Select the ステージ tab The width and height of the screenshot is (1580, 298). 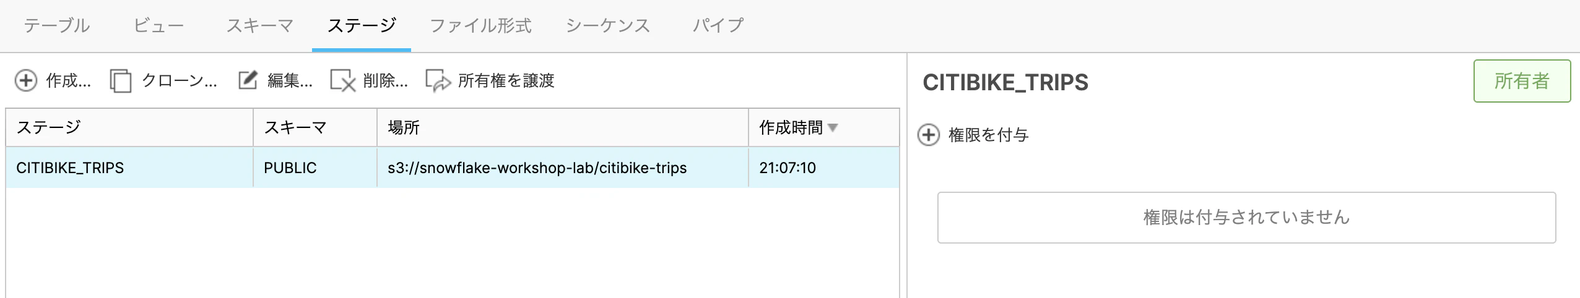[x=362, y=25]
